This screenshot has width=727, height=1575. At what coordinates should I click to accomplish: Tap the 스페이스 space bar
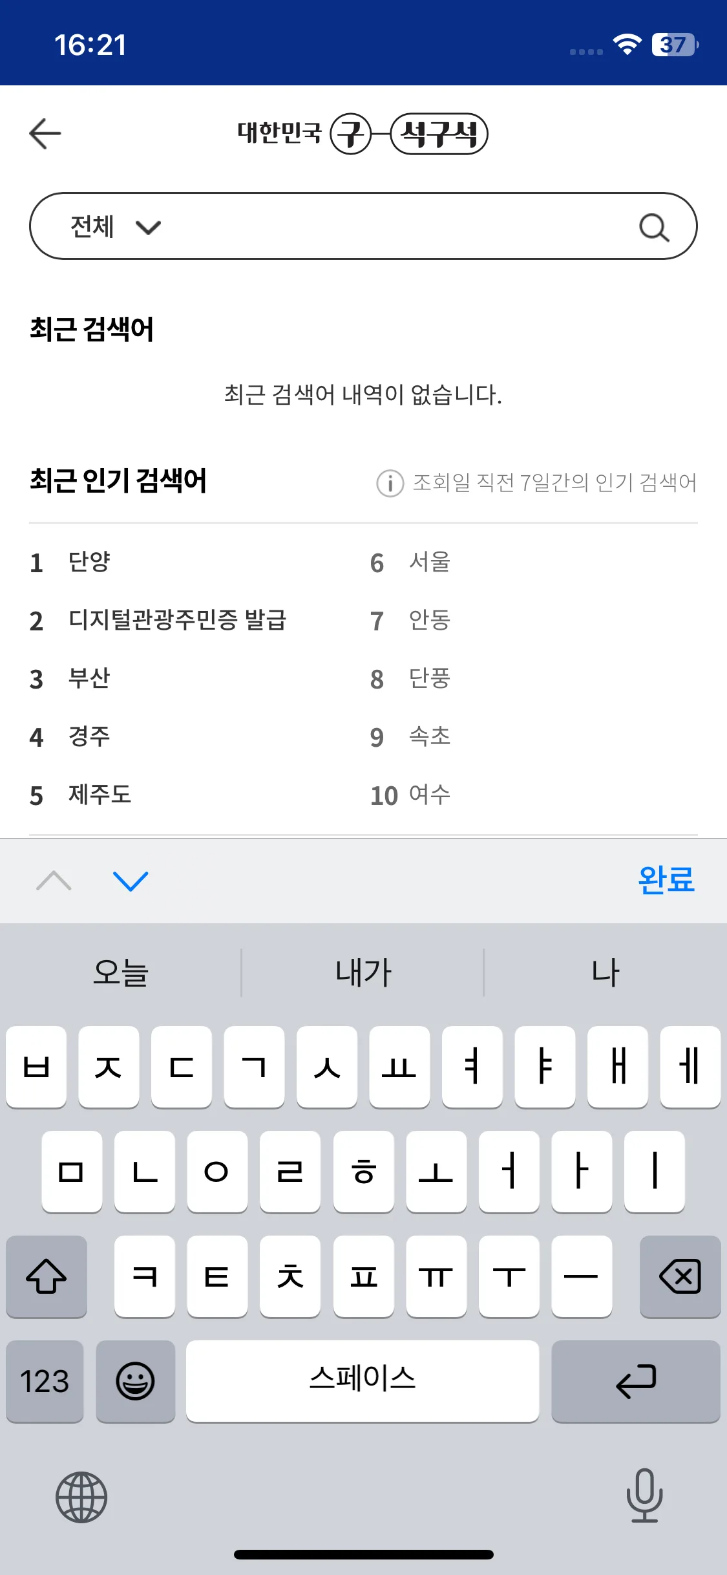[x=363, y=1381]
